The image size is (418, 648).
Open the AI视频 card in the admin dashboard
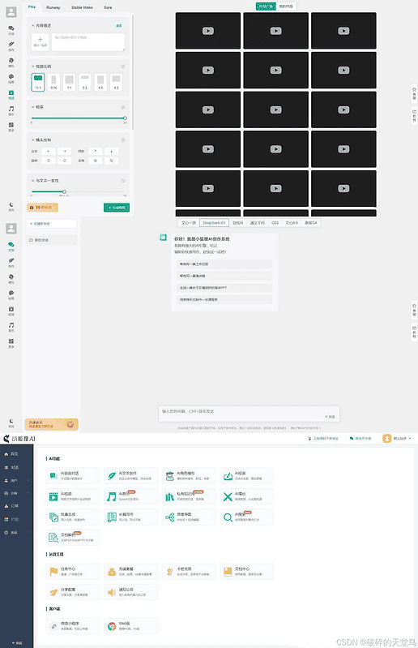[x=73, y=496]
